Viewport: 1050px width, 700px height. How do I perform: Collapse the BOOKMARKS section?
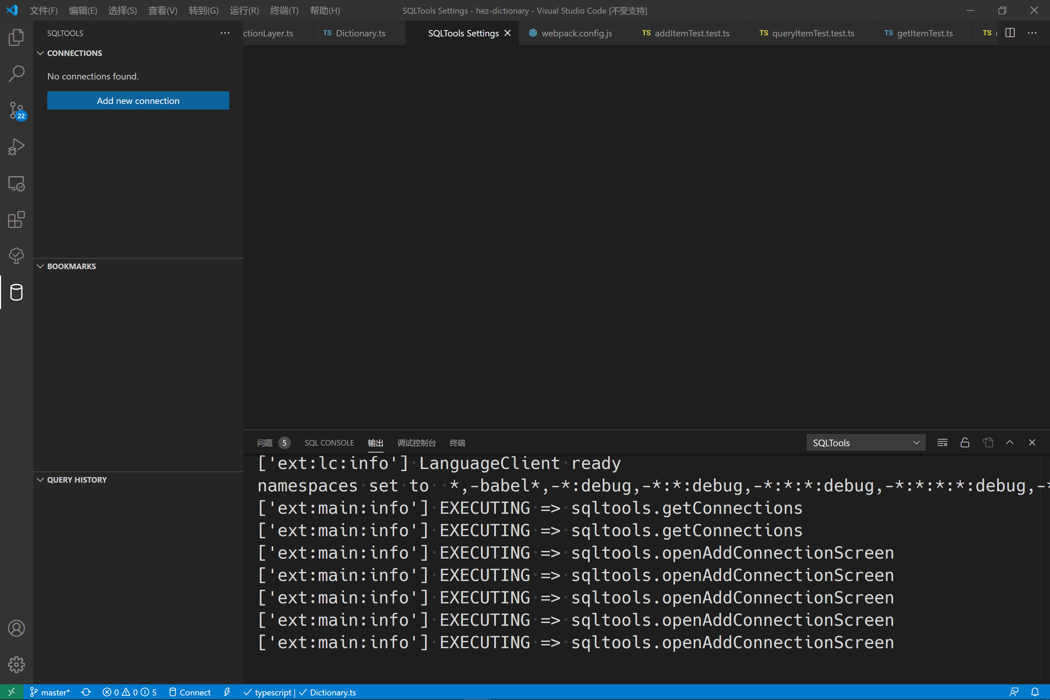(40, 266)
